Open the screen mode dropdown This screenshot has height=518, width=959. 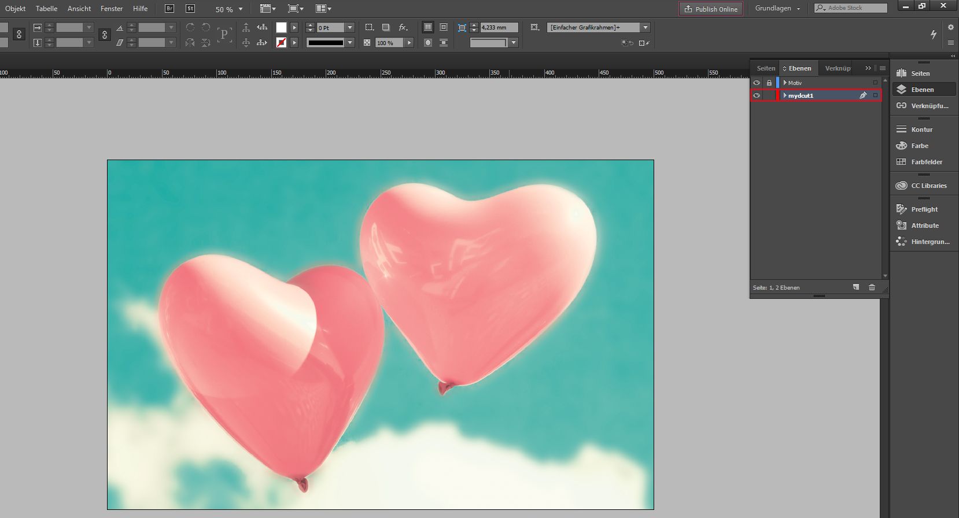pyautogui.click(x=296, y=9)
